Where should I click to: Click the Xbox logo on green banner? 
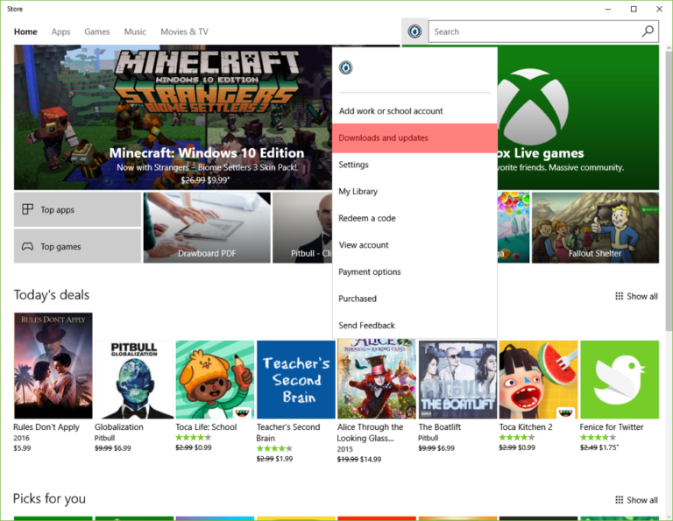534,108
